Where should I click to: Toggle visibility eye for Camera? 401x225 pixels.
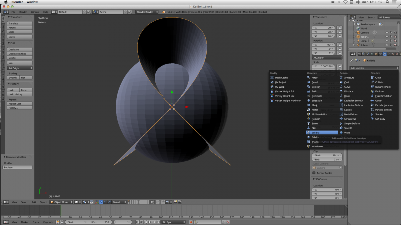click(x=387, y=33)
